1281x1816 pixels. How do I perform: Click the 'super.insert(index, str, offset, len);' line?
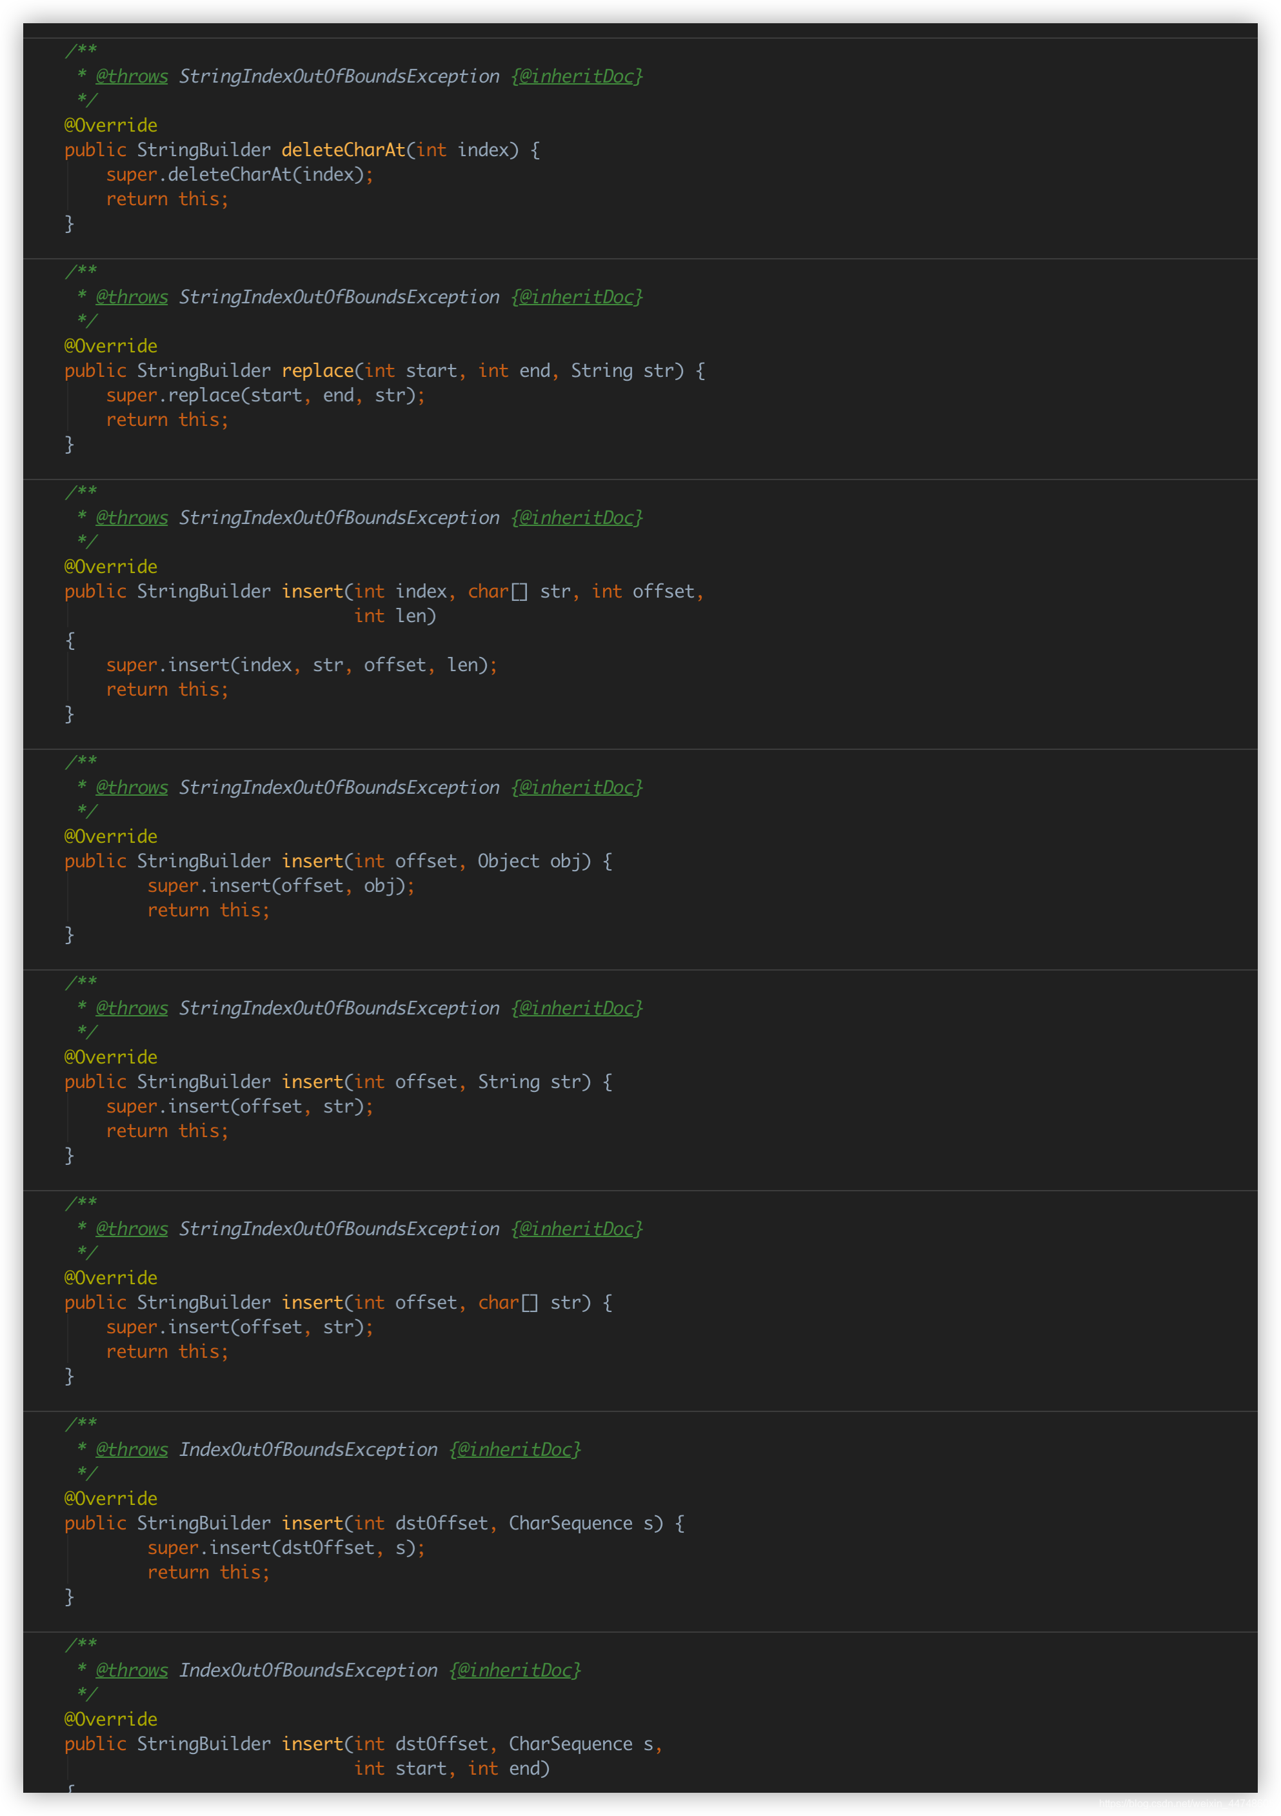302,665
